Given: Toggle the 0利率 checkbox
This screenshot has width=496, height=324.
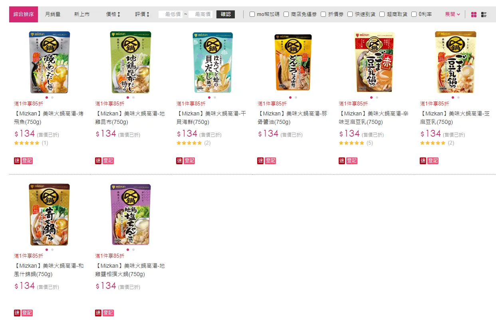Looking at the screenshot, I should coord(414,14).
